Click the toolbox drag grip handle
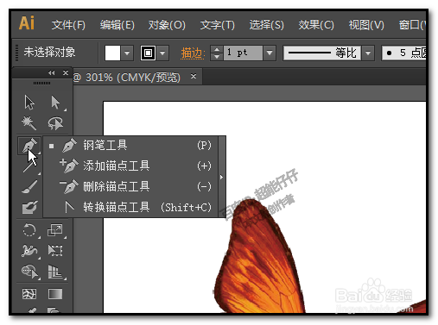The image size is (438, 325). [42, 84]
